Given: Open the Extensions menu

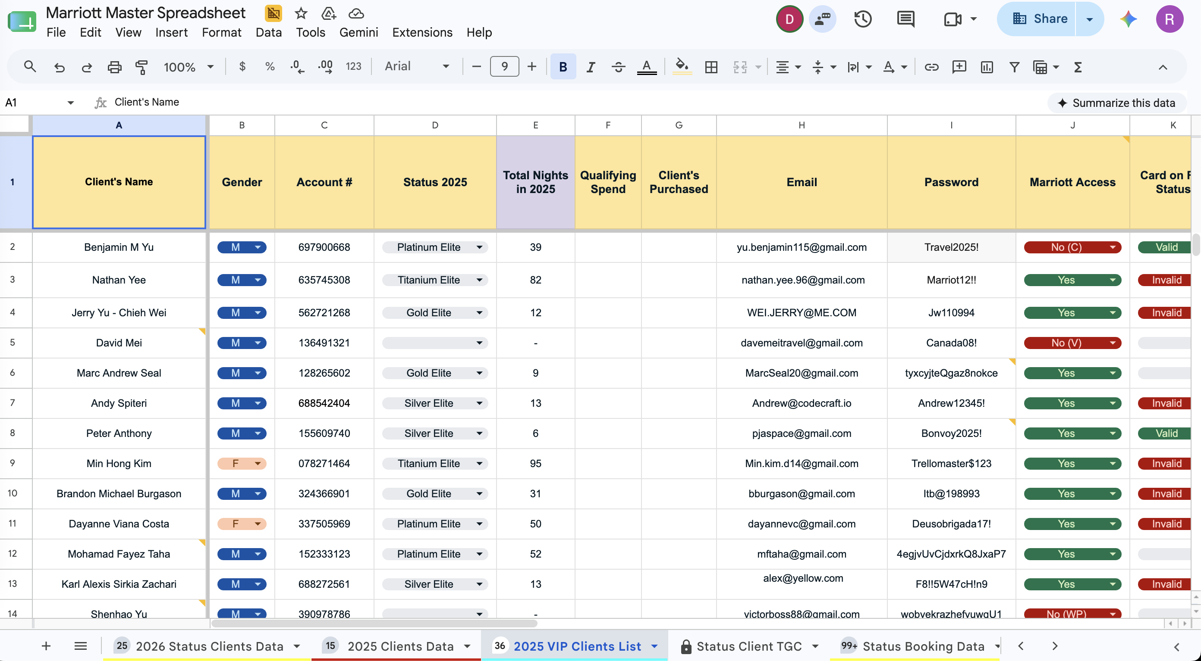Looking at the screenshot, I should click(x=422, y=33).
